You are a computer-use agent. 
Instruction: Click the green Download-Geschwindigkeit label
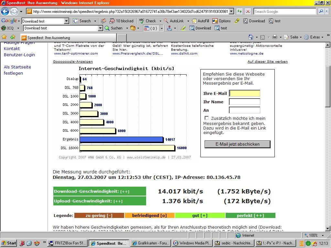click(x=100, y=191)
